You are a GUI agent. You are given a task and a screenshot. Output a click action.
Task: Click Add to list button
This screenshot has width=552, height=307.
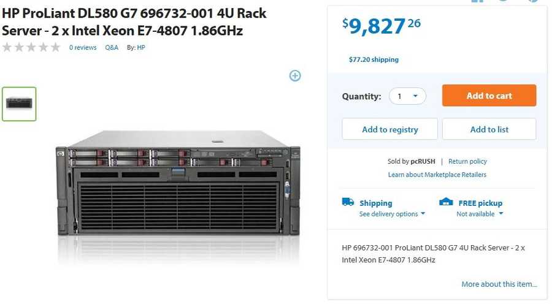click(489, 129)
